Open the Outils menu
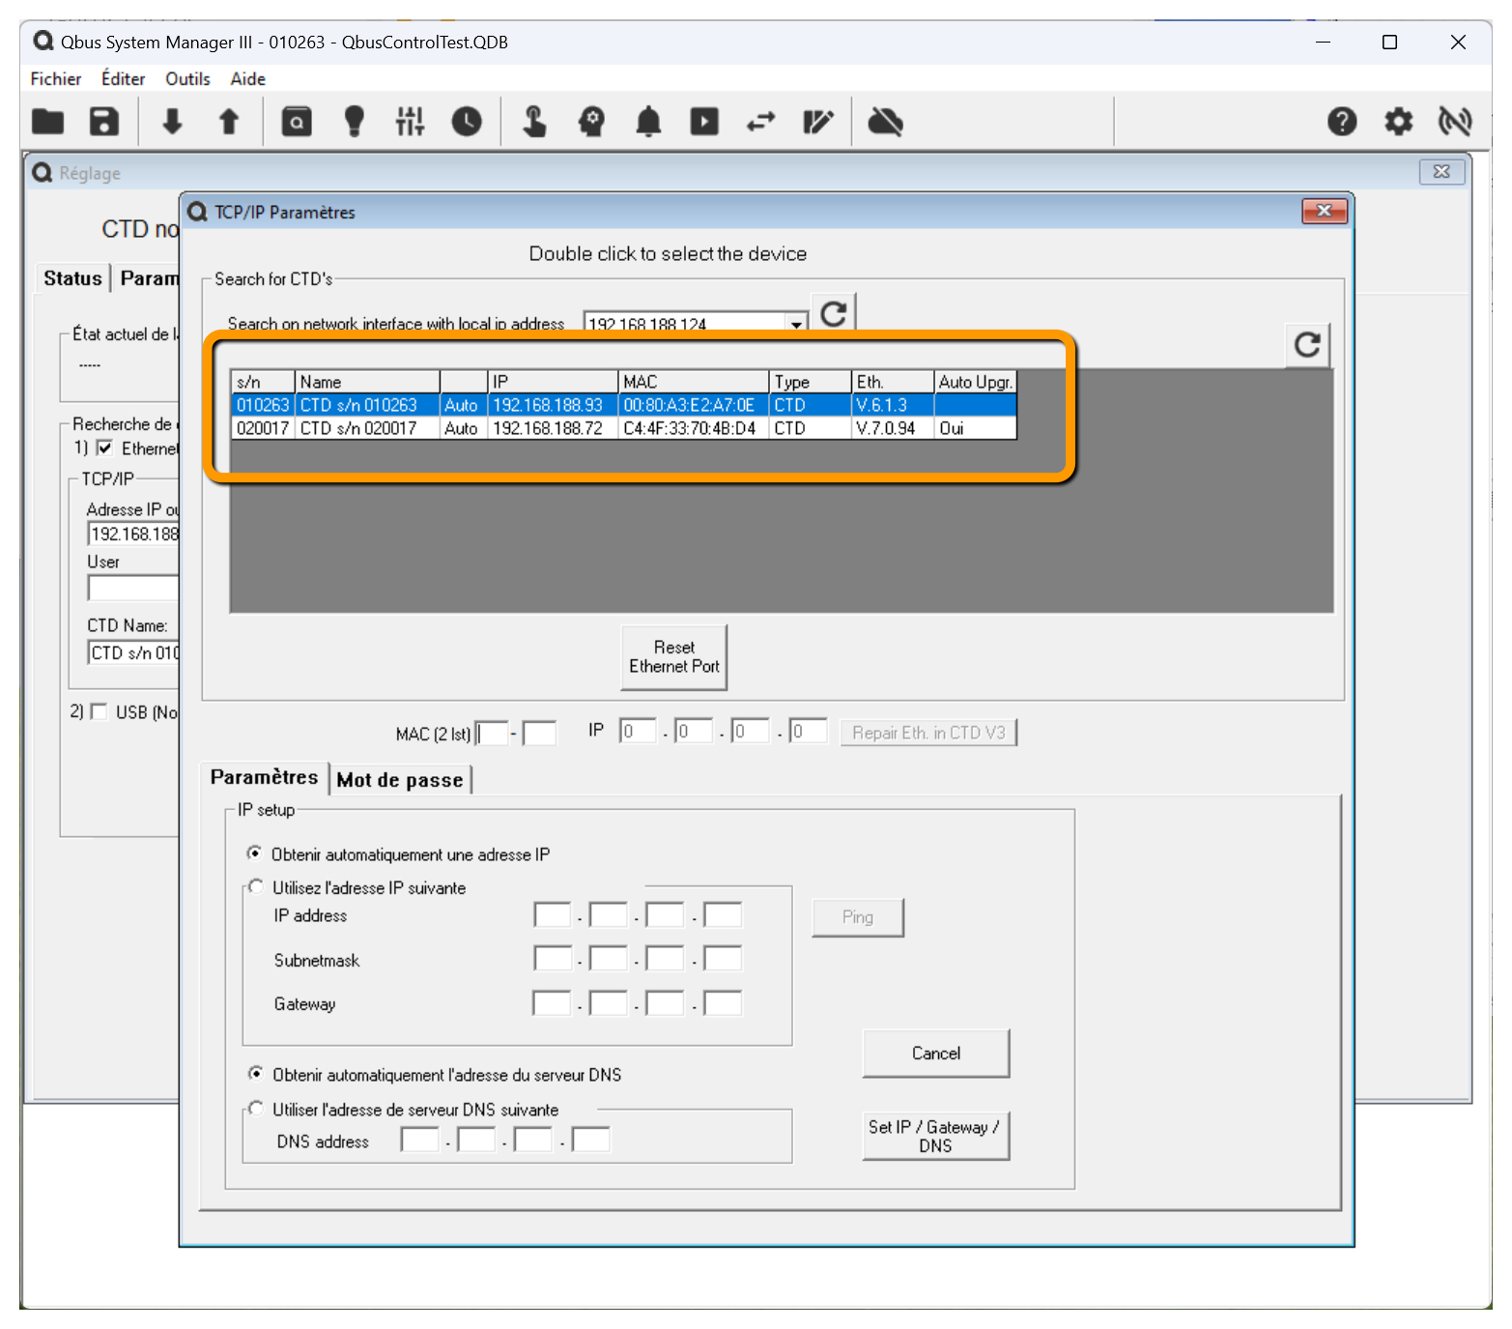This screenshot has width=1512, height=1329. point(187,79)
